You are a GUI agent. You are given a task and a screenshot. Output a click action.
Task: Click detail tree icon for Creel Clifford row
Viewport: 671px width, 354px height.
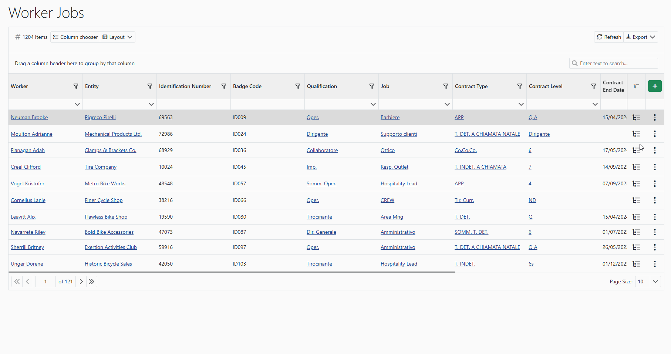[x=636, y=167]
